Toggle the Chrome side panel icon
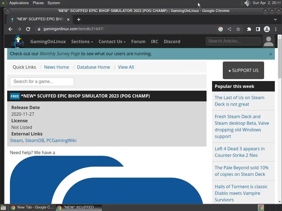This screenshot has width=282, height=211. point(258,29)
